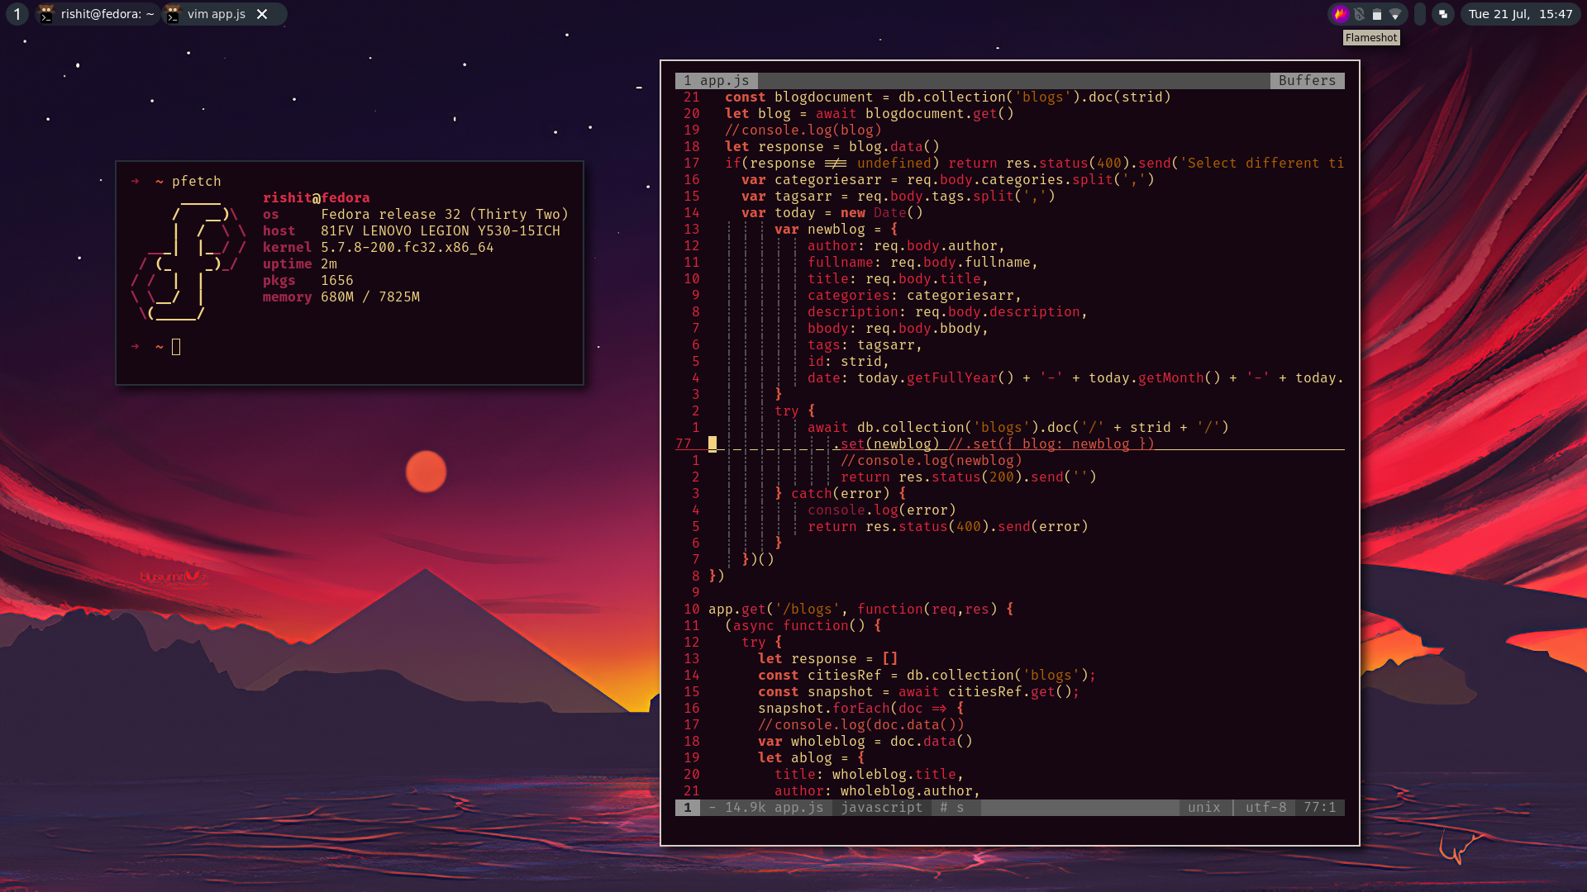Click the Flameshot tray icon
The height and width of the screenshot is (892, 1587).
click(1341, 13)
